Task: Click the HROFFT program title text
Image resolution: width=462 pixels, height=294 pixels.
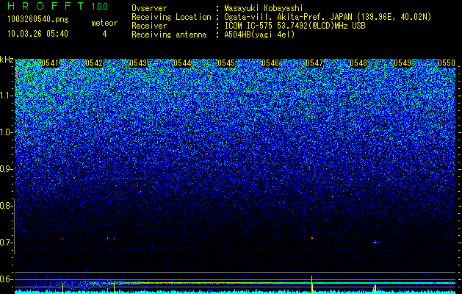Action: [x=46, y=6]
